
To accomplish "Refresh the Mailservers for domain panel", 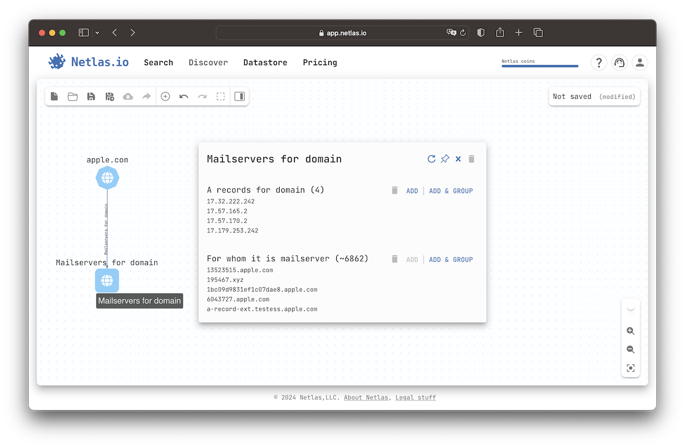I will tap(432, 159).
